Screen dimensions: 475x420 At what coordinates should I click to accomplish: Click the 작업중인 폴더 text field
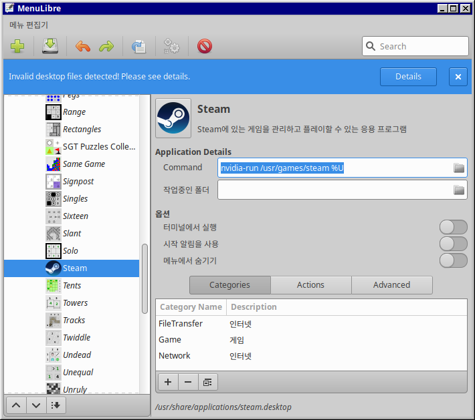[343, 190]
